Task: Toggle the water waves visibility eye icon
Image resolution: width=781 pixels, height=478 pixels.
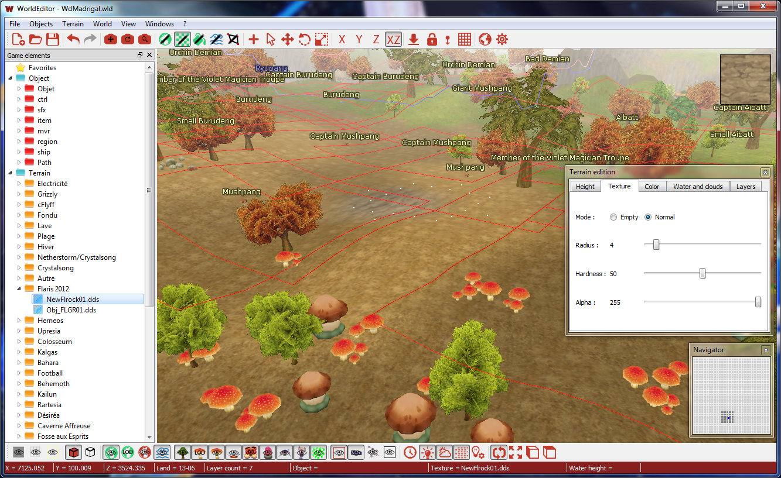Action: pyautogui.click(x=162, y=452)
